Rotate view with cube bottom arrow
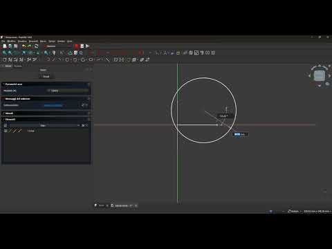The width and height of the screenshot is (332, 249). pos(320,86)
